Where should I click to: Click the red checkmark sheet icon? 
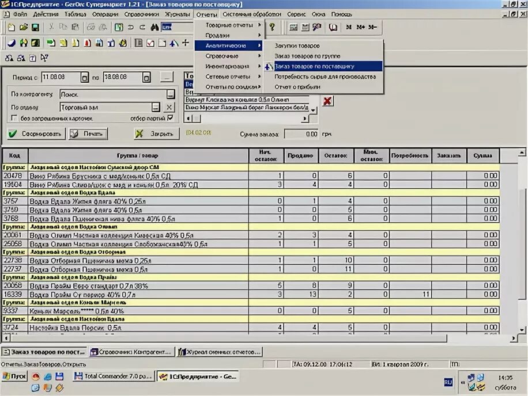coord(150,43)
